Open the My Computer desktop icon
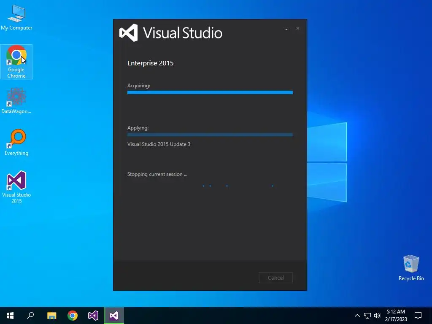The height and width of the screenshot is (324, 432). point(16,17)
